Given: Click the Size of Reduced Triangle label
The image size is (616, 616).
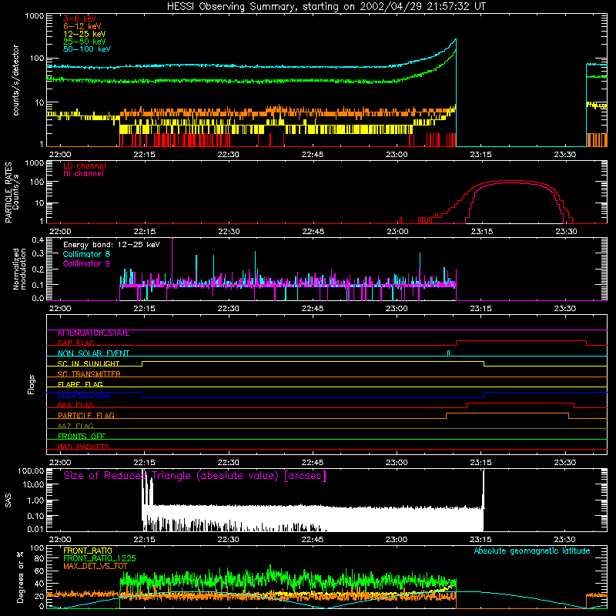Looking at the screenshot, I should coord(195,476).
